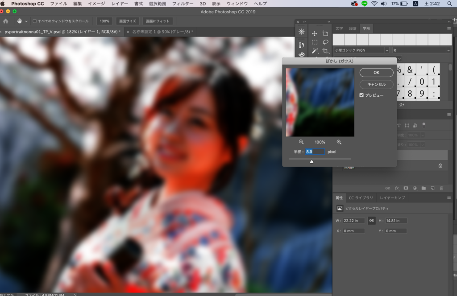Select the Move tool
The height and width of the screenshot is (296, 457).
[314, 33]
